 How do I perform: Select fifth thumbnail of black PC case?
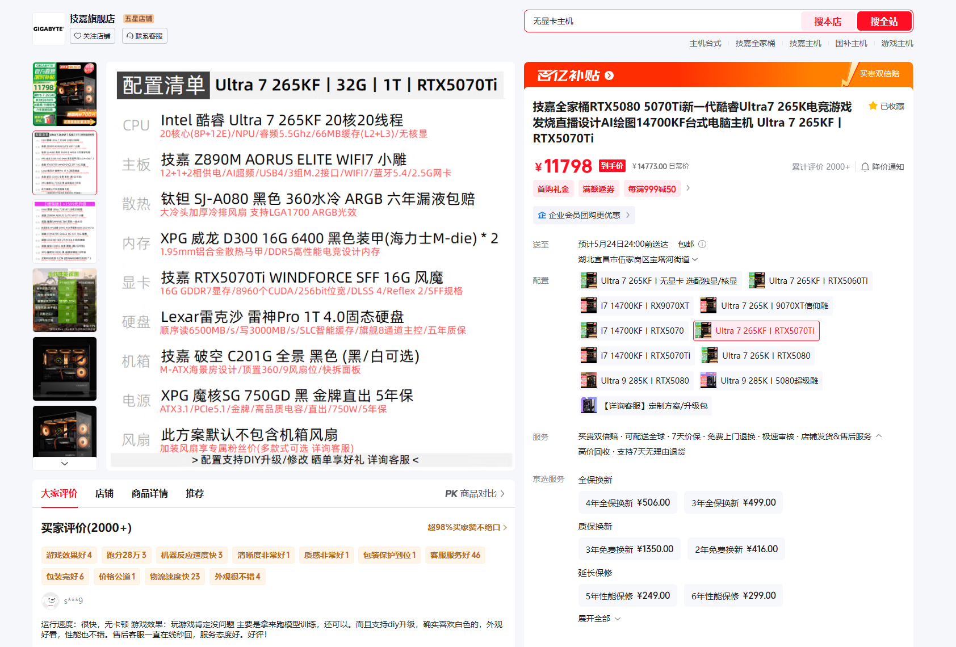[65, 369]
